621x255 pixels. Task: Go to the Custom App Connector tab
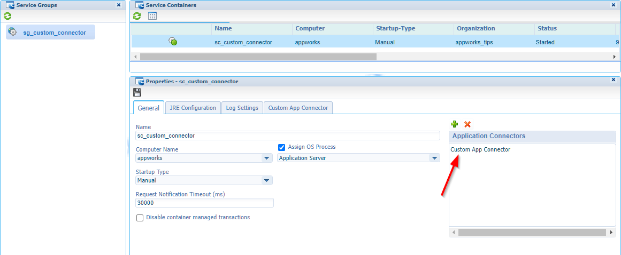pyautogui.click(x=298, y=108)
